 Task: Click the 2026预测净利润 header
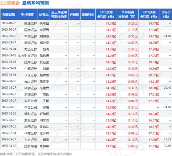(x=128, y=14)
